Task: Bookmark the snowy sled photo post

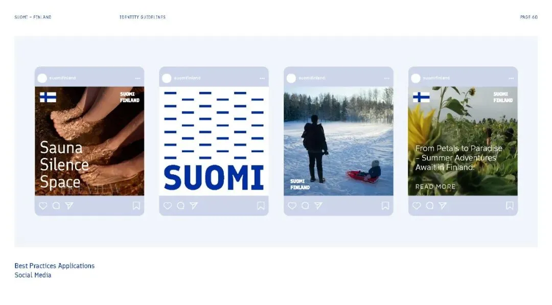Action: coord(385,205)
